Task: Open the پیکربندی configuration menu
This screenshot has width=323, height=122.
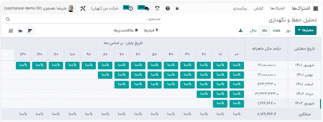Action: (240, 9)
